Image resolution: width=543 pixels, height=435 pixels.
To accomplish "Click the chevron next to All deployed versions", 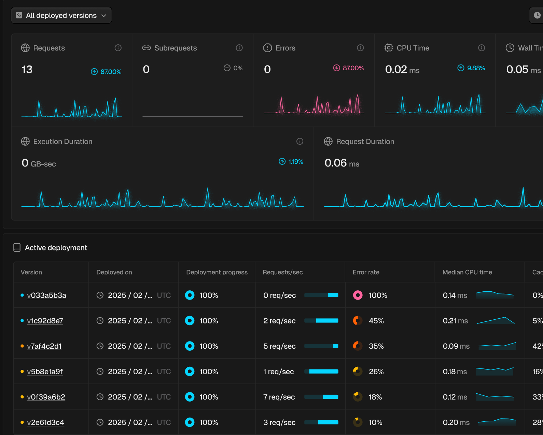I will (104, 16).
